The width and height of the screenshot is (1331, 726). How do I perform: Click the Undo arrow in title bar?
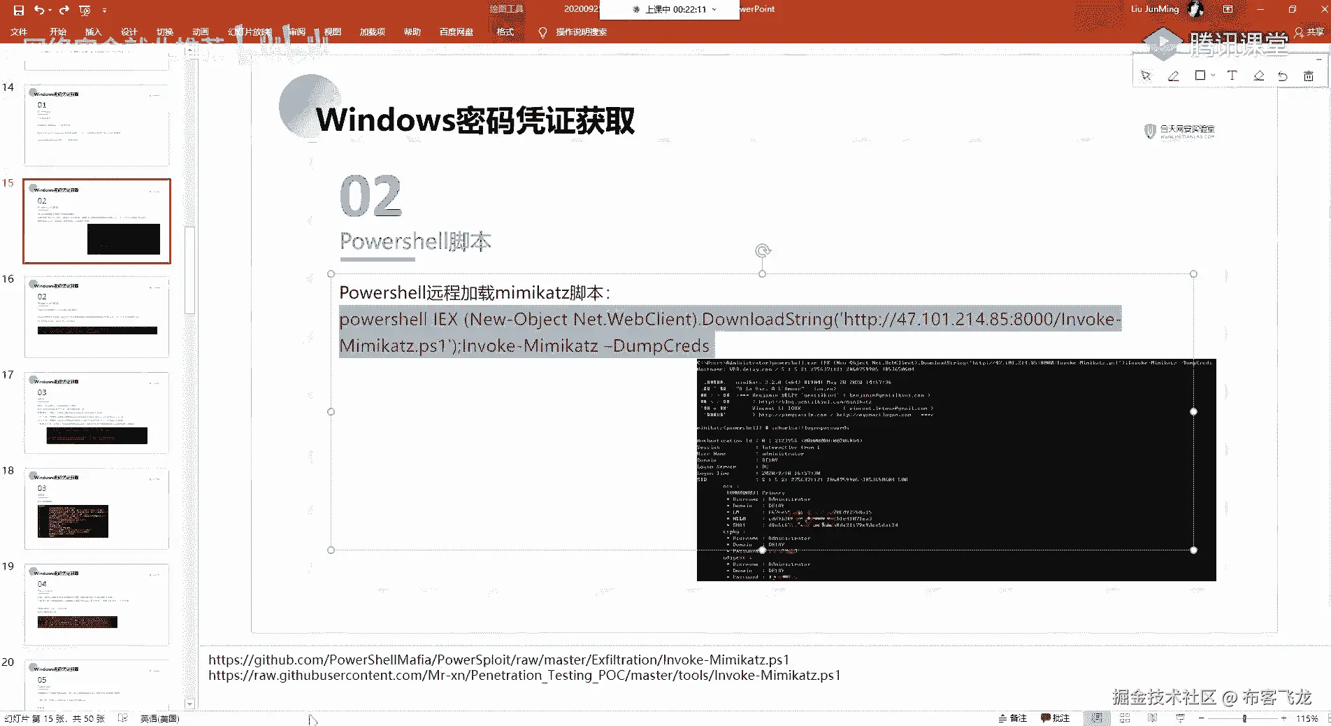39,10
